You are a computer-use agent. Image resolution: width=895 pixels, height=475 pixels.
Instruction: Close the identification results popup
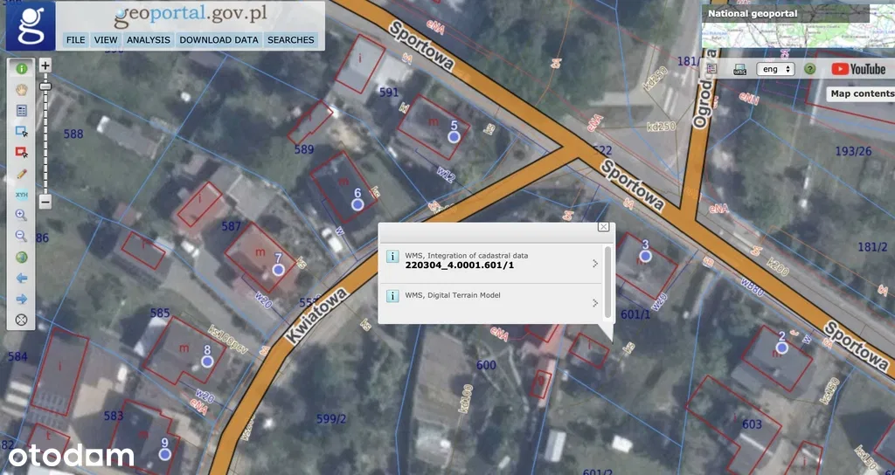pyautogui.click(x=603, y=227)
